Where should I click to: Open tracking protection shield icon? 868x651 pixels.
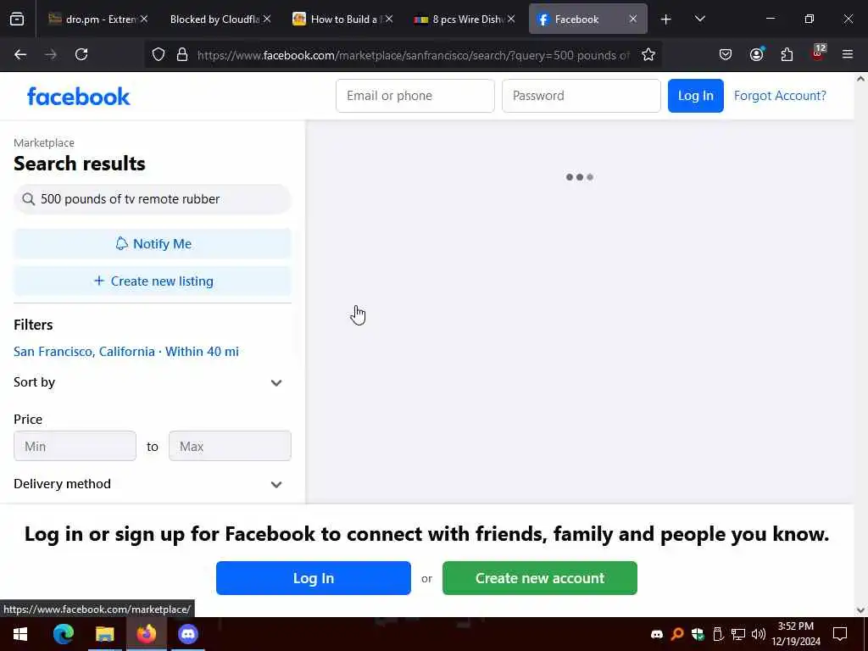coord(159,55)
